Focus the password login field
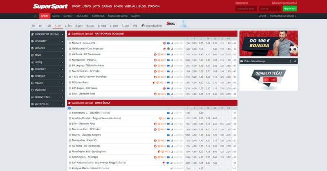 (x=270, y=9)
